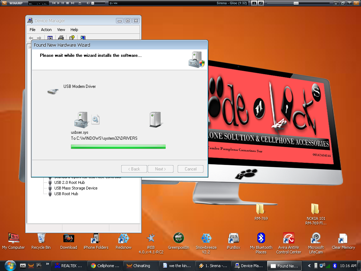Click the Winamp magnifier search button
Screen dimensions: 361x271
(261, 3)
